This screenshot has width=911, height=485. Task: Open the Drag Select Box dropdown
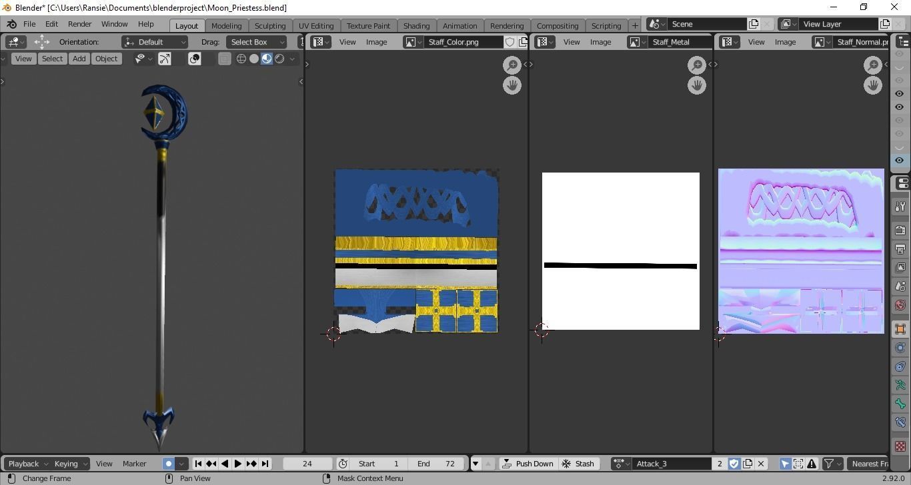[x=256, y=42]
